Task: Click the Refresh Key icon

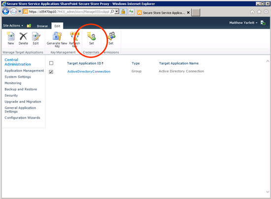Action: click(x=74, y=36)
